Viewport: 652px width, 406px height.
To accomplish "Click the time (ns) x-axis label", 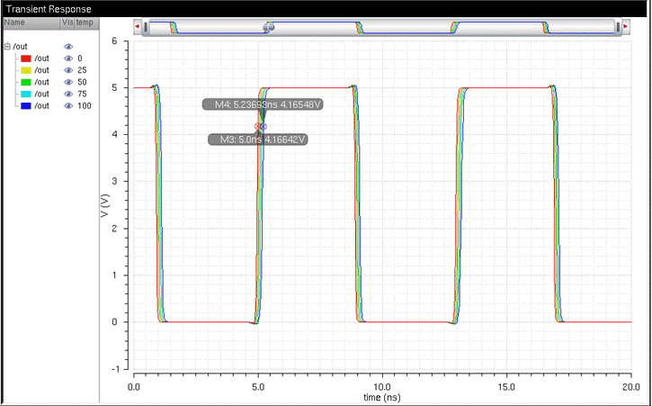I will pyautogui.click(x=381, y=398).
